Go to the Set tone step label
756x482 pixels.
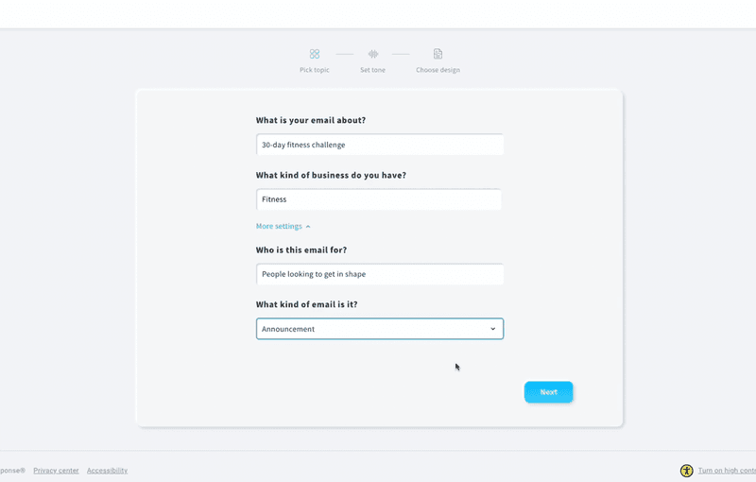point(372,70)
